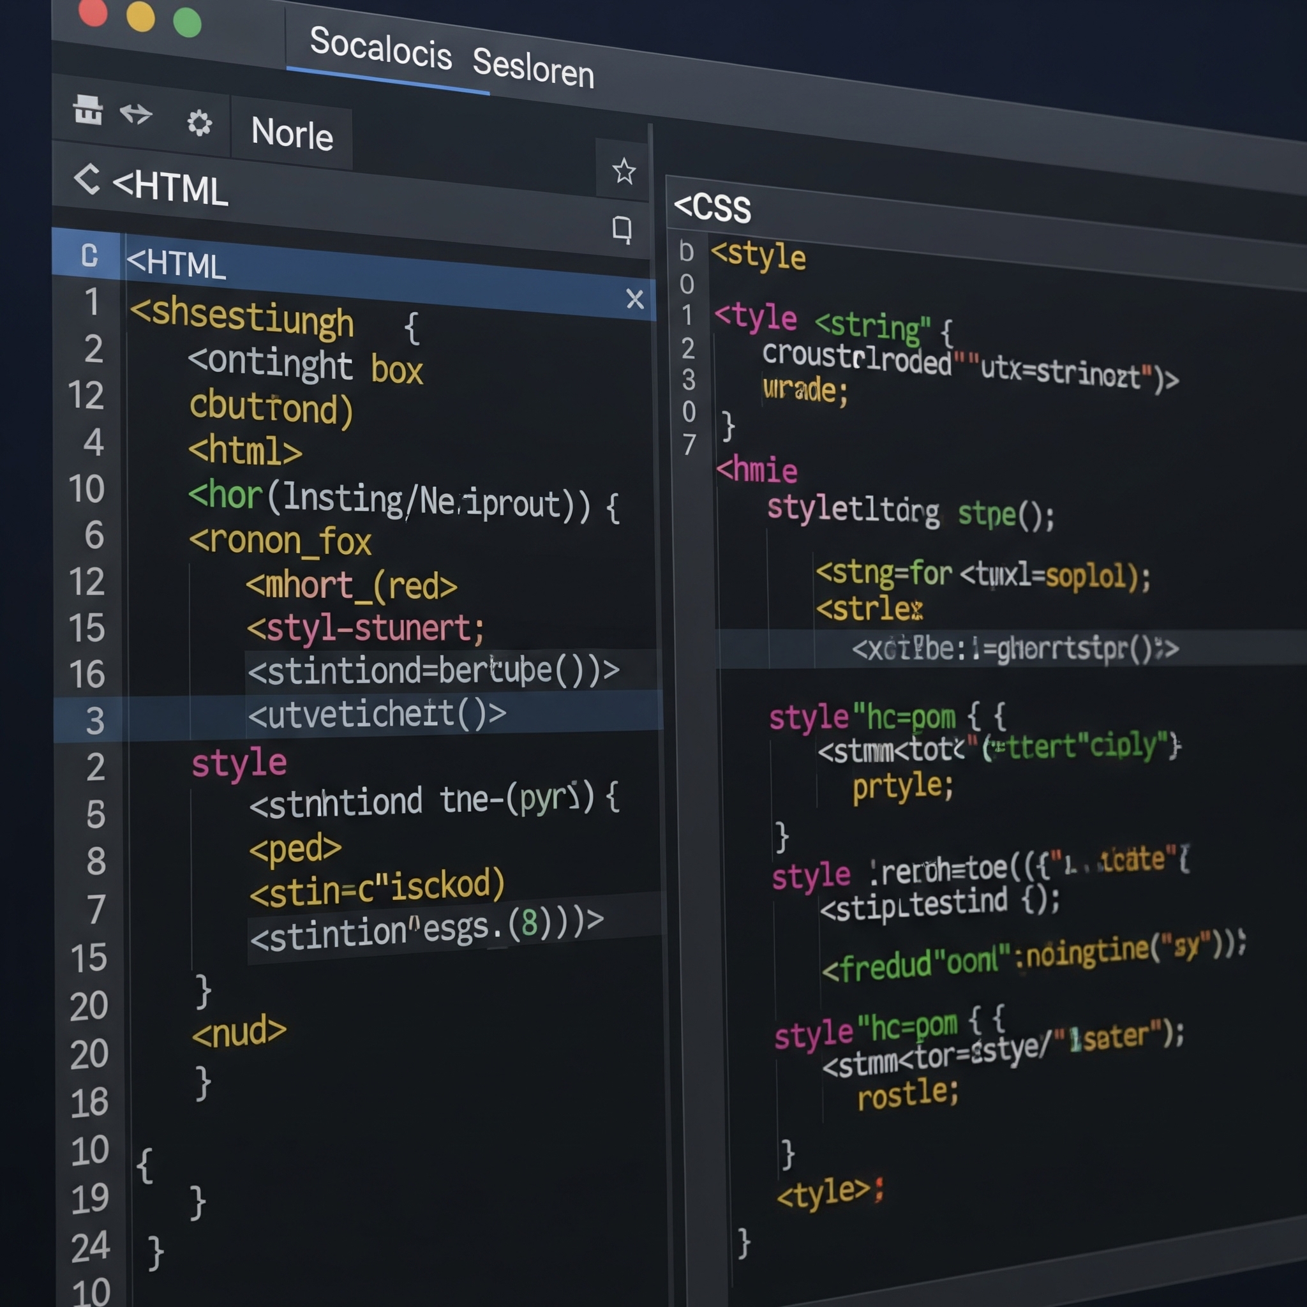Click the line "<ontinght box"

pos(305,365)
